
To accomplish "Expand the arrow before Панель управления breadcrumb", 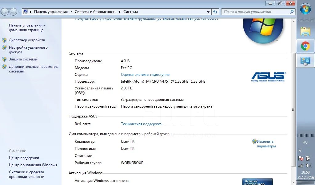I will 31,12.
